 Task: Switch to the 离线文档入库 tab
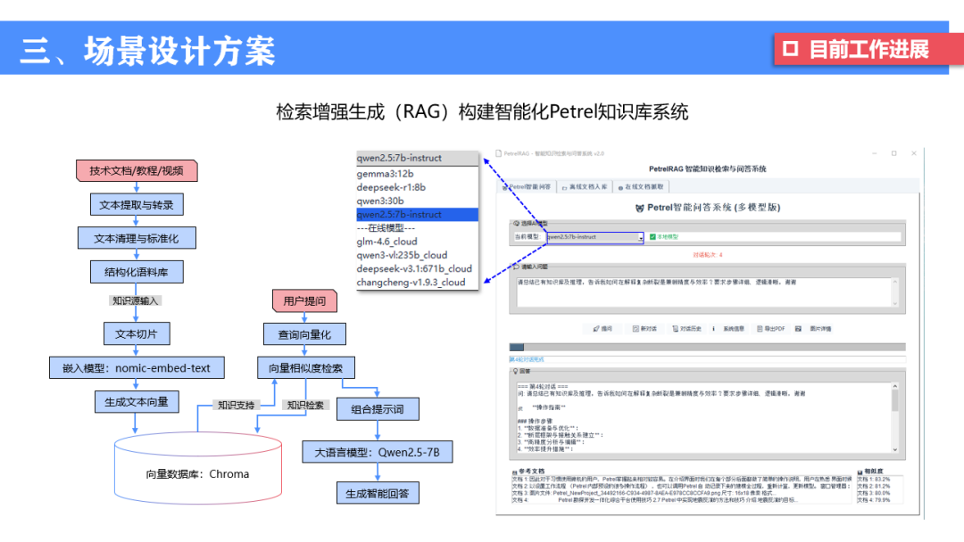584,187
